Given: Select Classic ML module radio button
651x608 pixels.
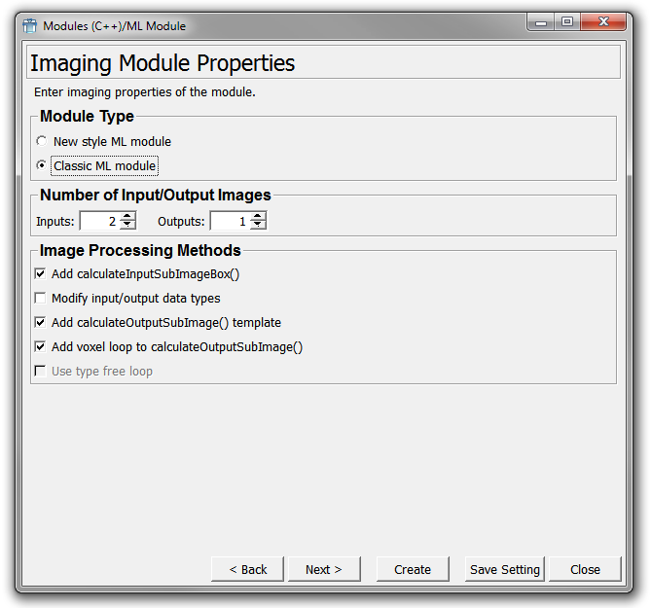Looking at the screenshot, I should [41, 166].
